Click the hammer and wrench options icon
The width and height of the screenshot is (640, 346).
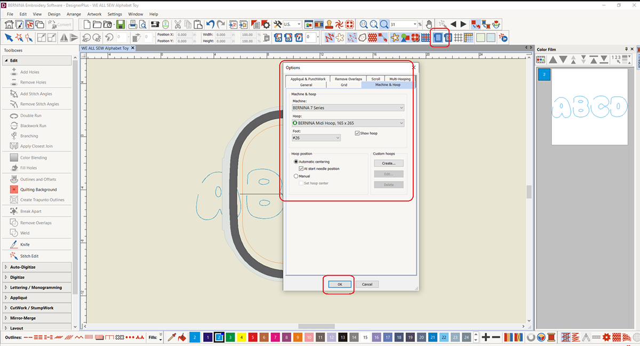click(277, 24)
